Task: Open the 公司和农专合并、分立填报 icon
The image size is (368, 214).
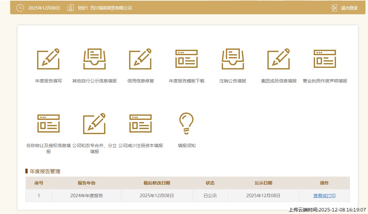Action: point(95,123)
